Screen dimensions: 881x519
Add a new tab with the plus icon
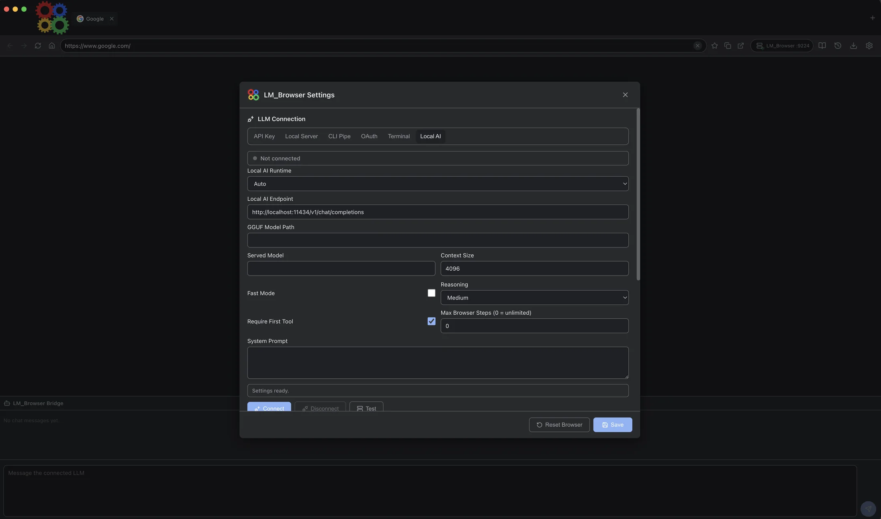pos(873,18)
